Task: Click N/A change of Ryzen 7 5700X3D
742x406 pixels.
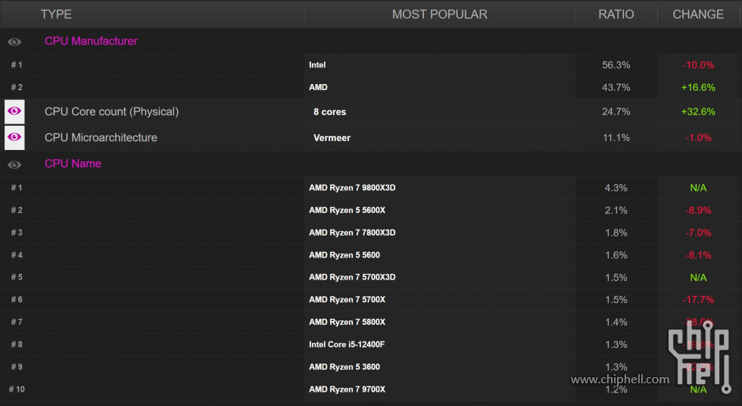Action: pyautogui.click(x=698, y=277)
